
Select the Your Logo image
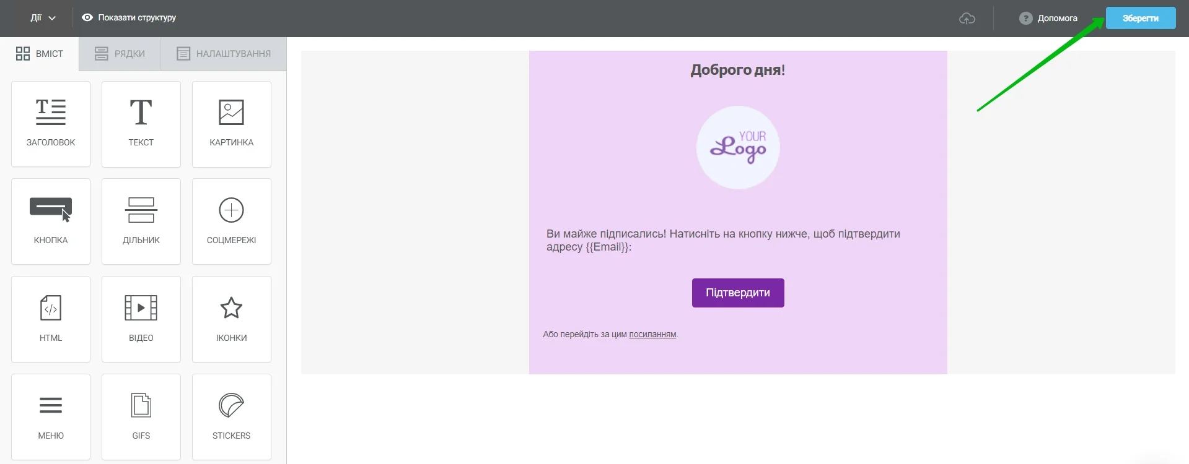point(738,147)
